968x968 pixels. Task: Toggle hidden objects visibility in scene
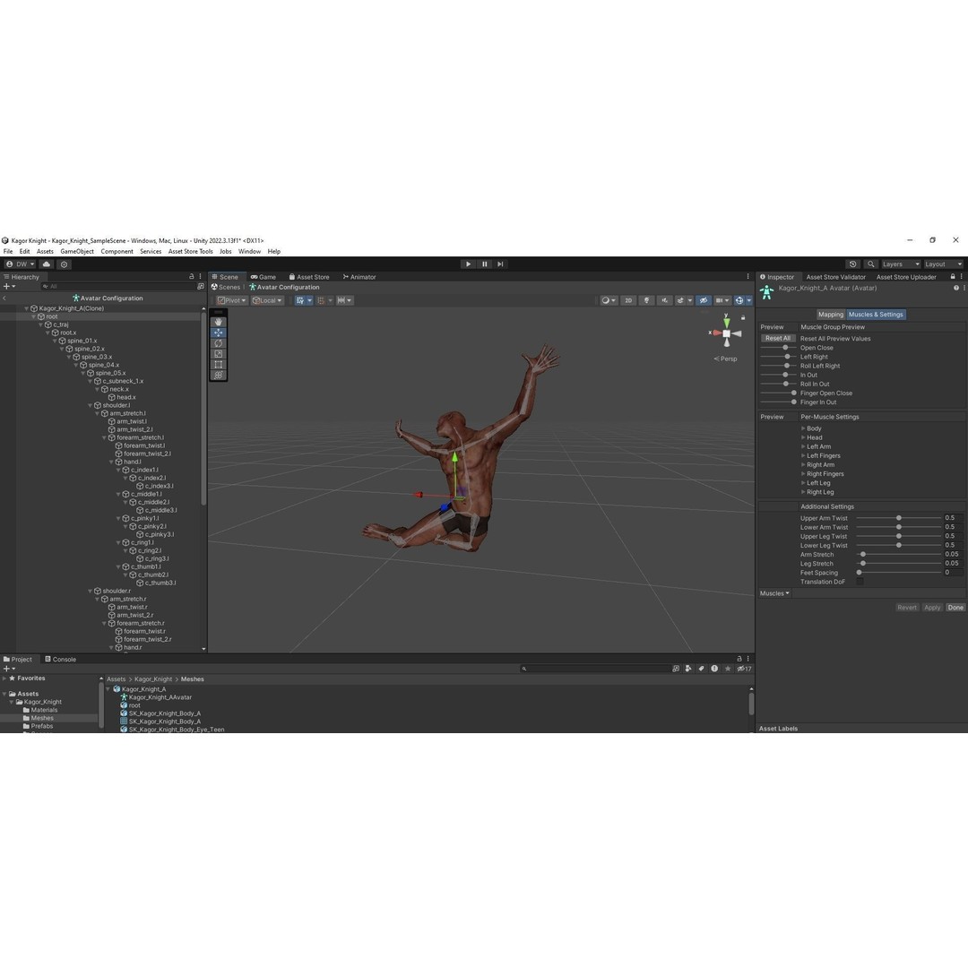(x=704, y=300)
